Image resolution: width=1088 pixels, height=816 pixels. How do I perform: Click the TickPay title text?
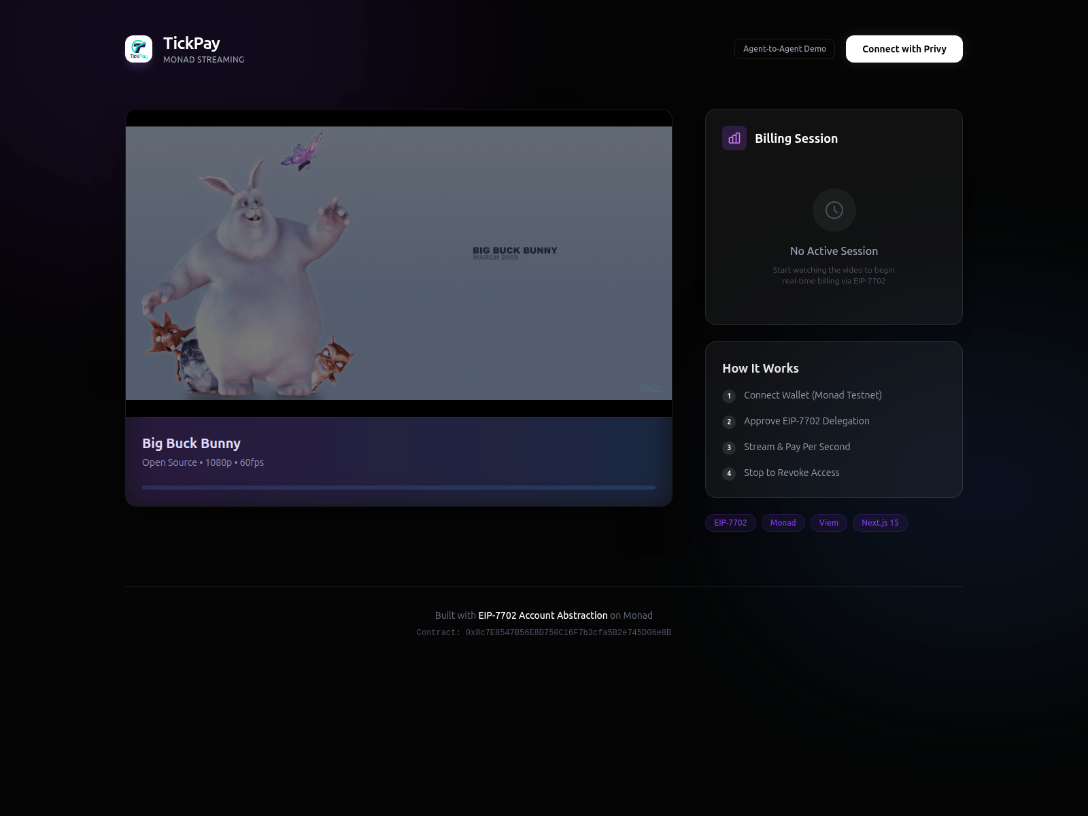192,43
